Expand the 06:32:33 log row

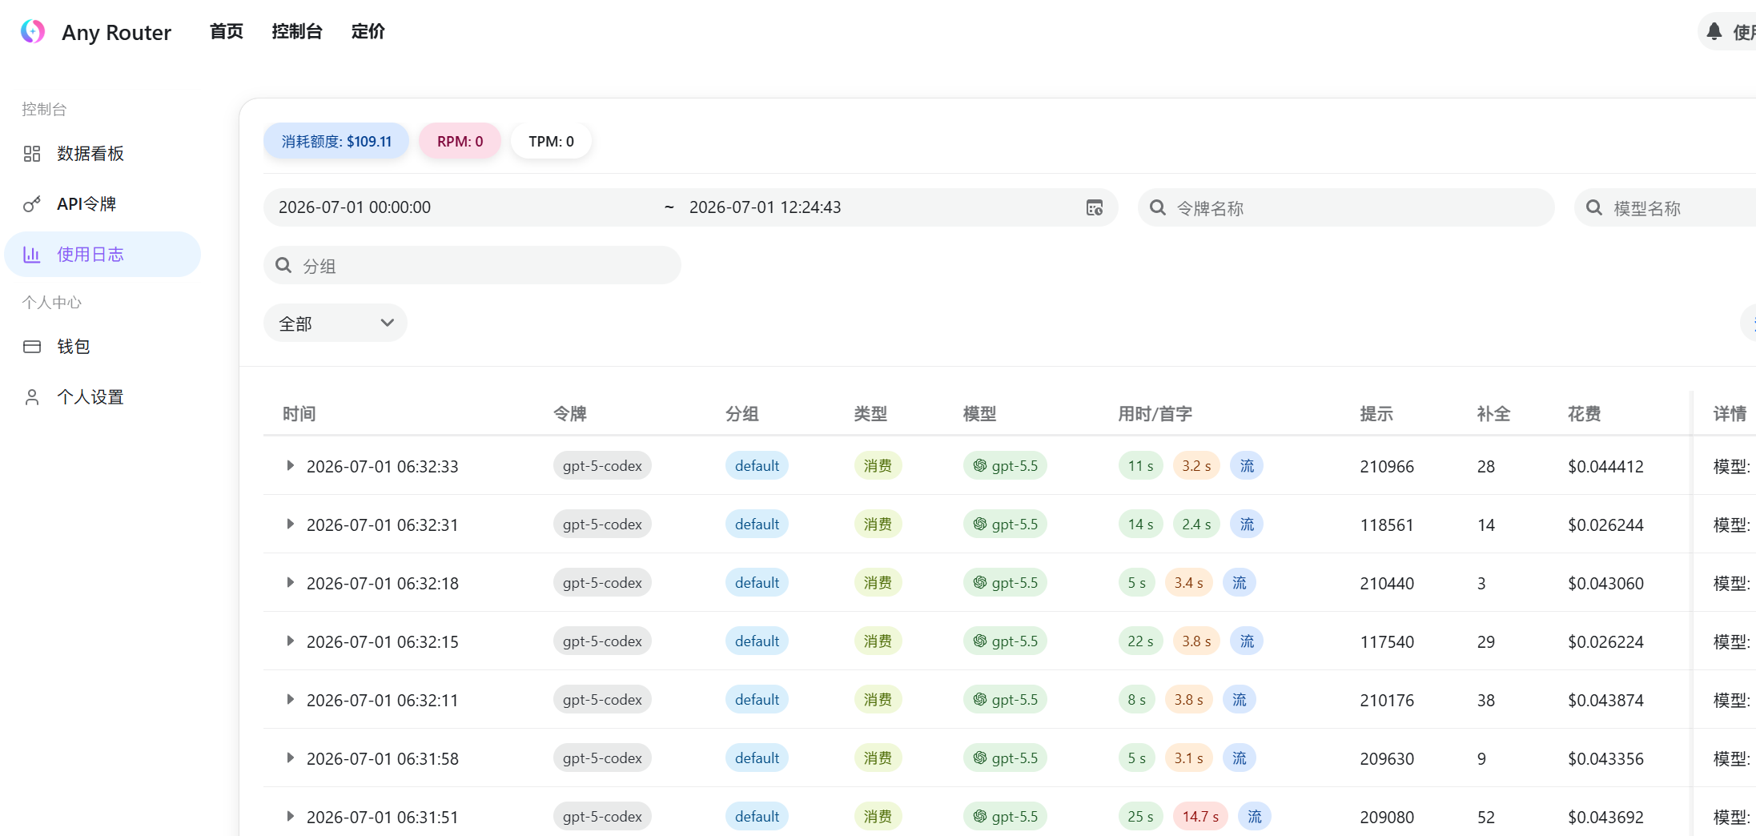click(x=290, y=465)
